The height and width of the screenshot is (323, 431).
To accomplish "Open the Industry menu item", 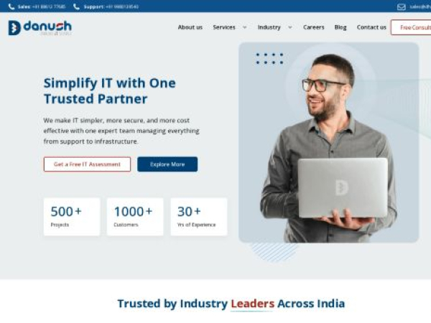I will (x=269, y=27).
